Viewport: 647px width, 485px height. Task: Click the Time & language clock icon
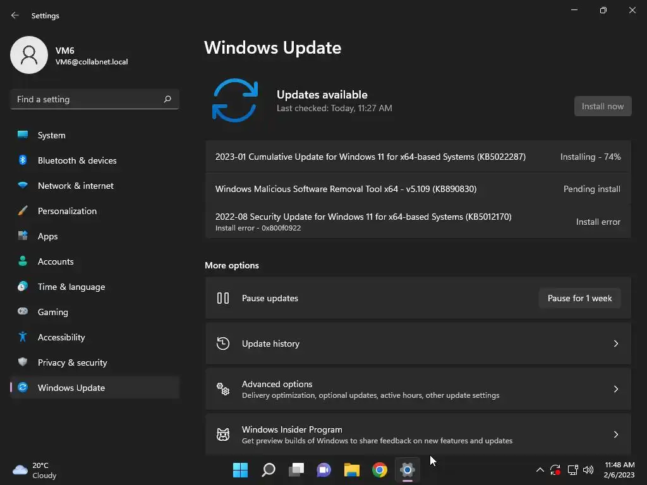pyautogui.click(x=23, y=286)
